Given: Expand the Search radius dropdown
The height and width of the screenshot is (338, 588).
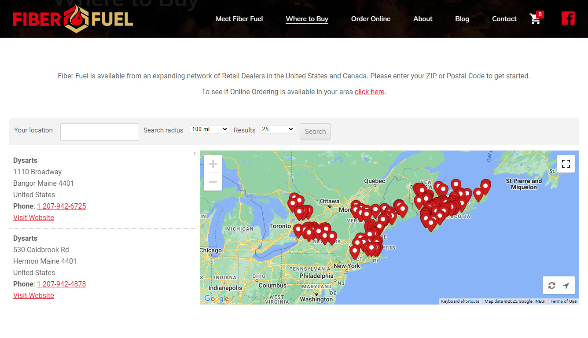Looking at the screenshot, I should click(209, 129).
